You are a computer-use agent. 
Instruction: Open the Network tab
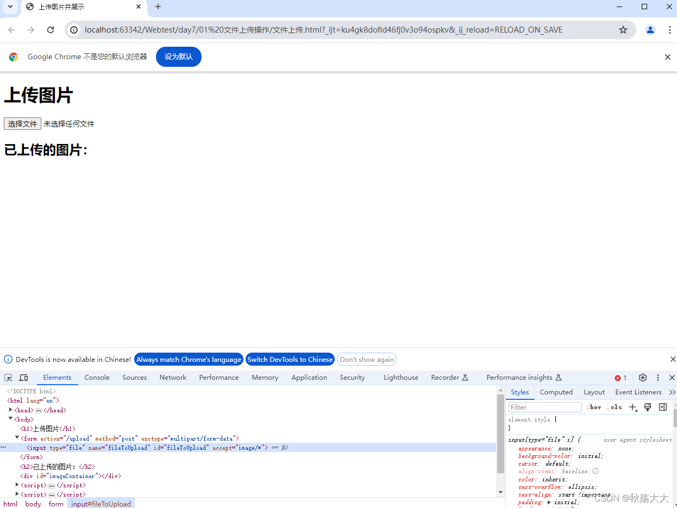173,378
